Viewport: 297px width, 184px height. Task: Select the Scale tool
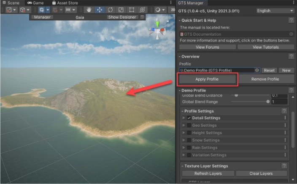point(121,10)
